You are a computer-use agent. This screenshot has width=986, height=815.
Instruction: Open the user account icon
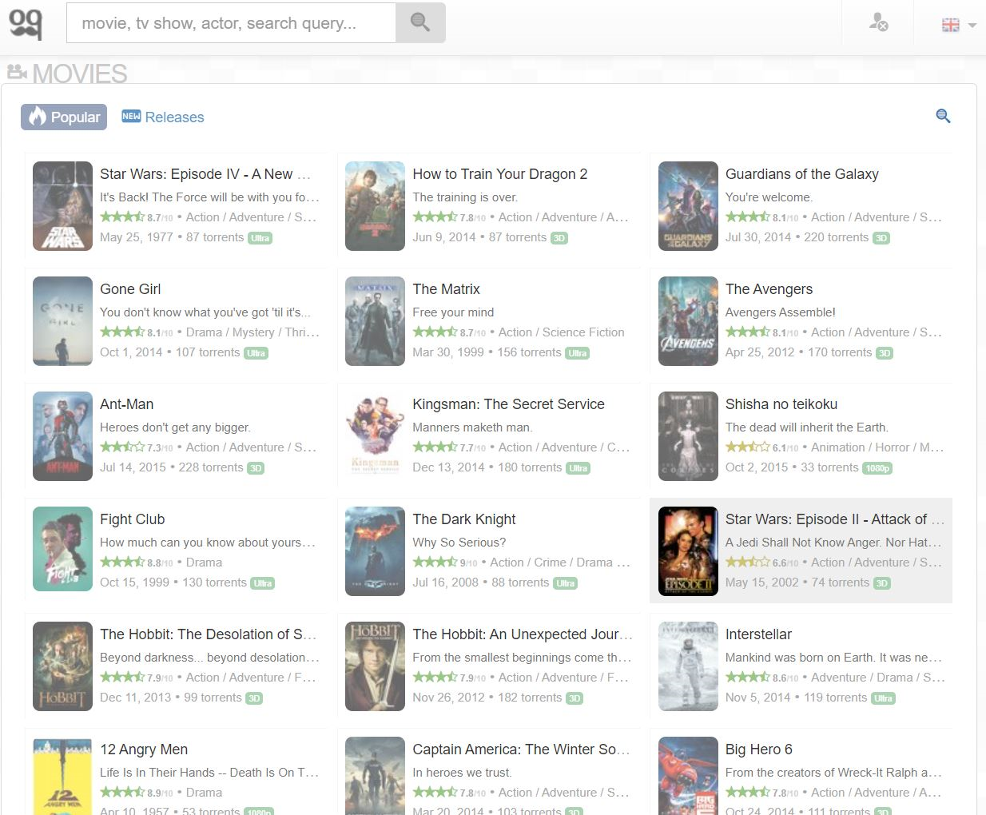(878, 23)
